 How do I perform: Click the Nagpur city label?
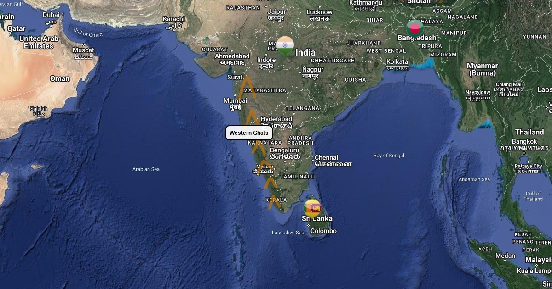pos(313,70)
